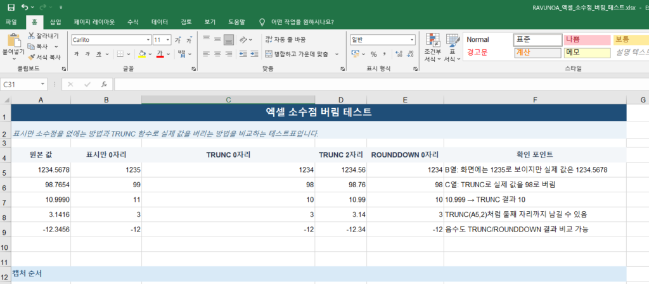Align text to top of cell
The image size is (649, 284).
(x=206, y=40)
